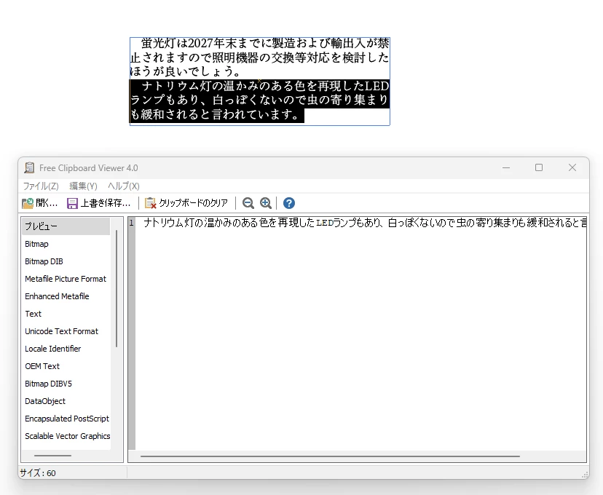Open the ヘルプ(X) menu
The width and height of the screenshot is (603, 495).
pos(124,186)
